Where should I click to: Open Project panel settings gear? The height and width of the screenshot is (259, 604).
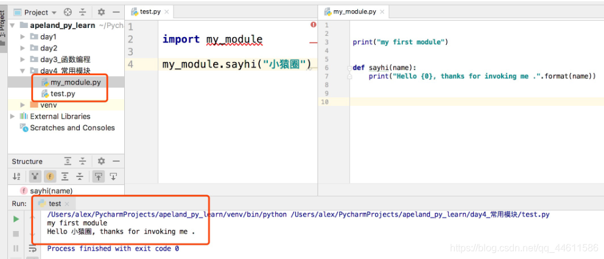(x=101, y=12)
